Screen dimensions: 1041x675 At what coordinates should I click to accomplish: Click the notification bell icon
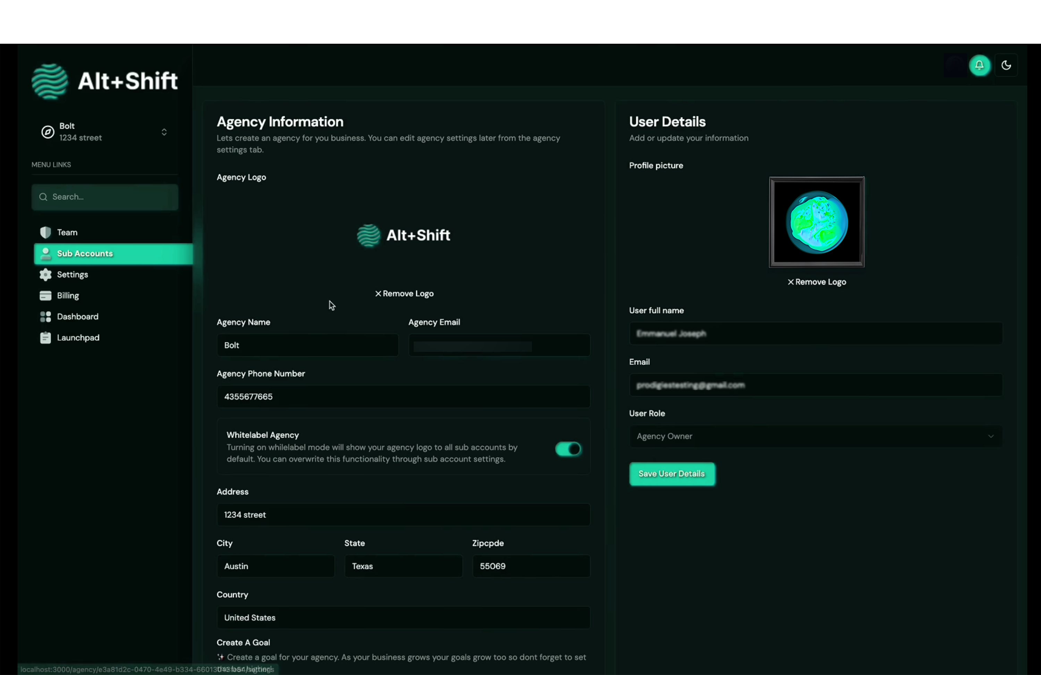pos(979,66)
